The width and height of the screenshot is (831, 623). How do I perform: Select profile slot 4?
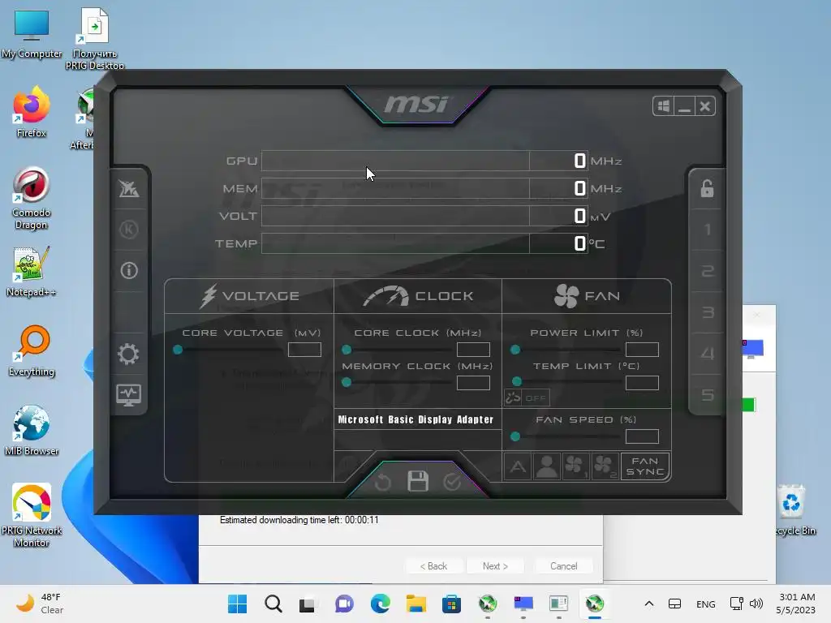(707, 354)
